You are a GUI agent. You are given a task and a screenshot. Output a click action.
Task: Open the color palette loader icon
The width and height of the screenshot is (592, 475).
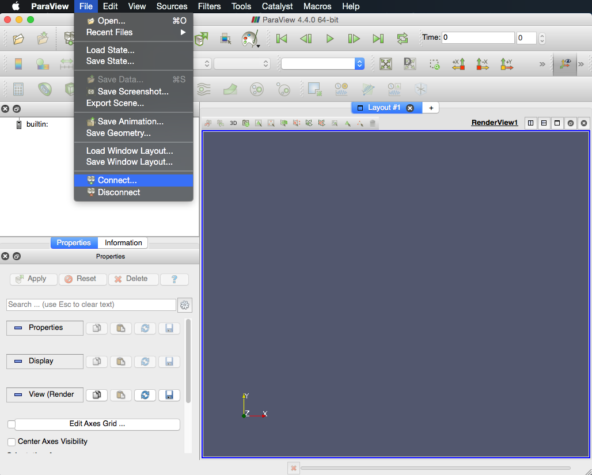click(250, 39)
